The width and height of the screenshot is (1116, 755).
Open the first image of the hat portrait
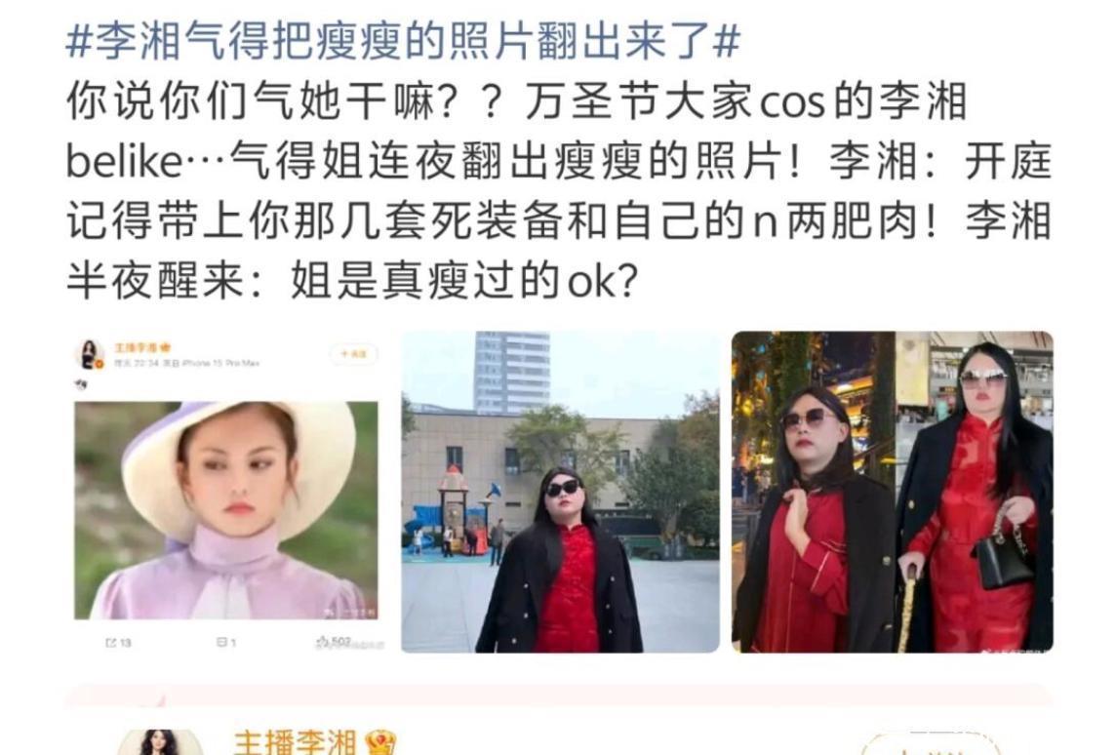[226, 510]
